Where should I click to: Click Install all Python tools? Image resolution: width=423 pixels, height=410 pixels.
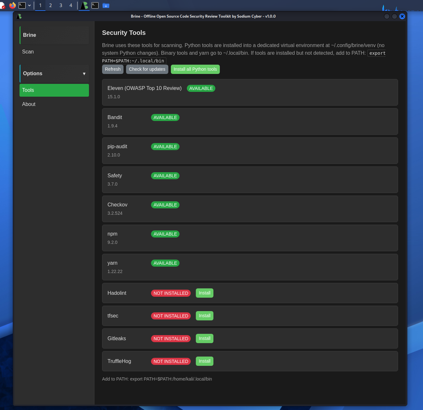[x=195, y=69]
